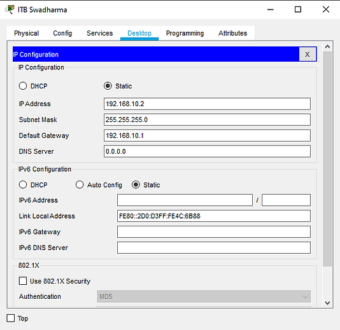
Task: Click the vertical scrollbar thumb
Action: pyautogui.click(x=327, y=159)
